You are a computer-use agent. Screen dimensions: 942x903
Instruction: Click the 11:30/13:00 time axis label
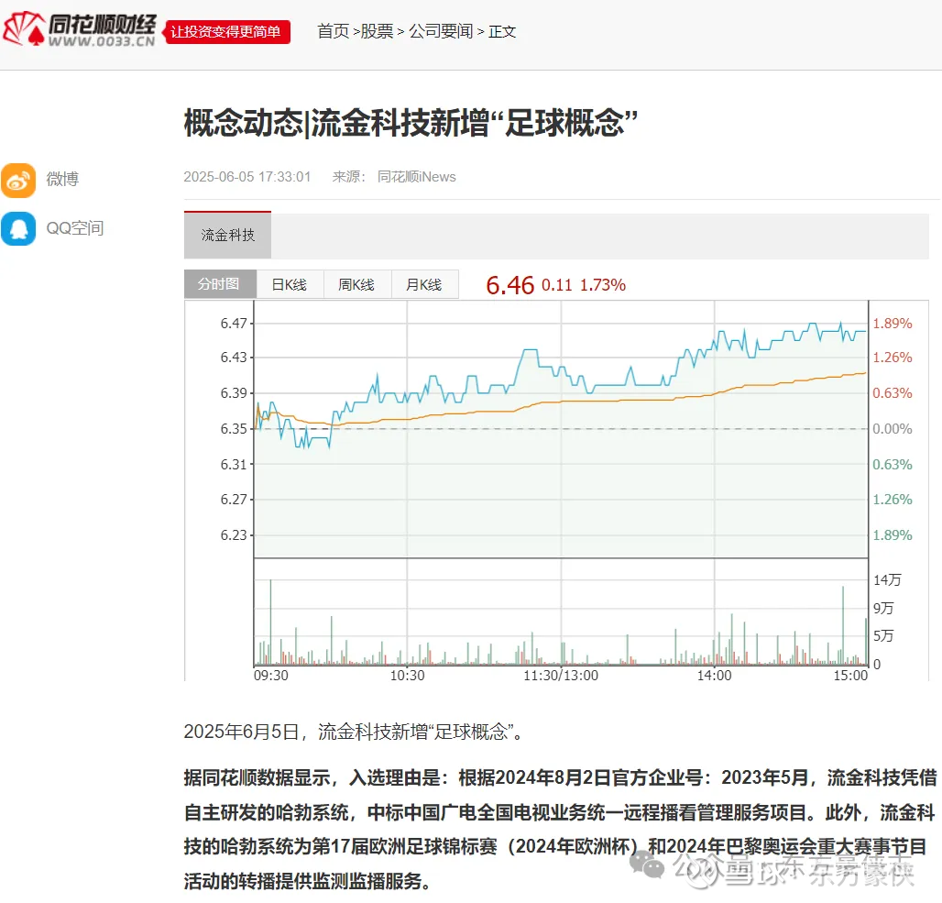coord(561,675)
